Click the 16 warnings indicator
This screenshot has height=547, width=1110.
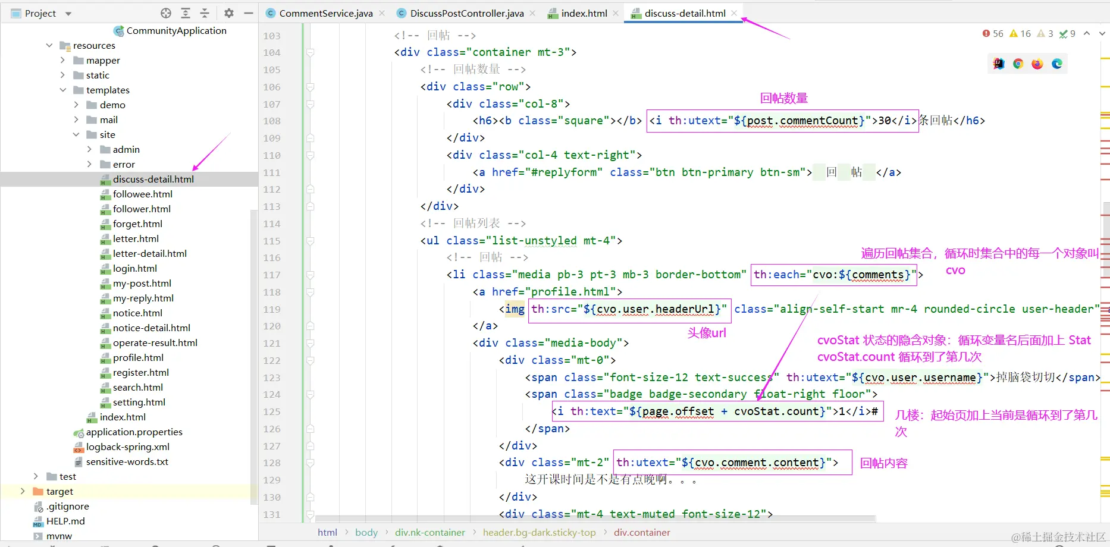1020,34
